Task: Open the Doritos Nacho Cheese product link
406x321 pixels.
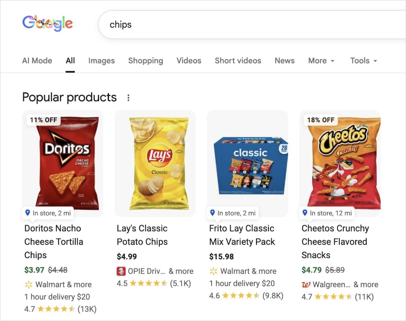Action: (52, 242)
